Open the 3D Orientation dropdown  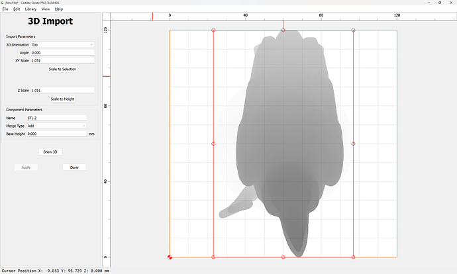[62, 44]
